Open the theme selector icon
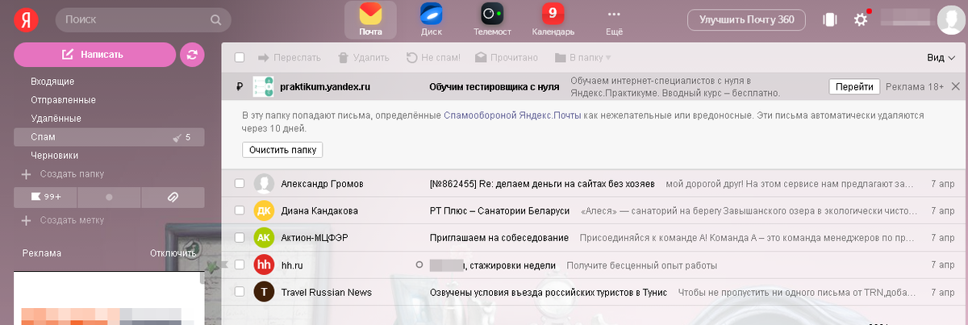This screenshot has height=325, width=968. [x=830, y=19]
